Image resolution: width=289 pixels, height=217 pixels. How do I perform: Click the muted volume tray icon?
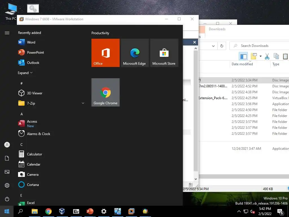[253, 211]
